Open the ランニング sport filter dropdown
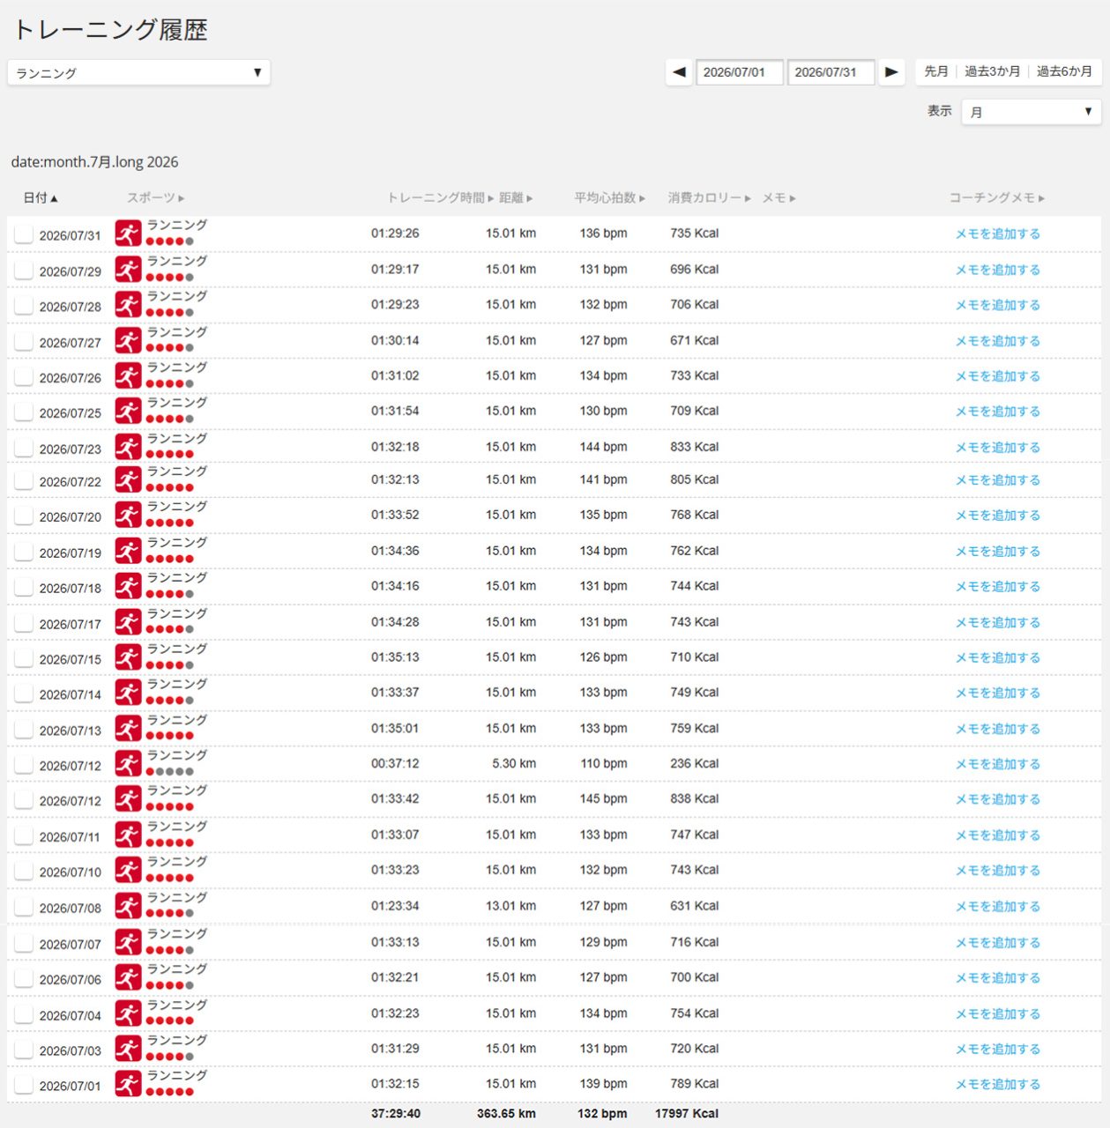This screenshot has width=1110, height=1128. (x=138, y=72)
